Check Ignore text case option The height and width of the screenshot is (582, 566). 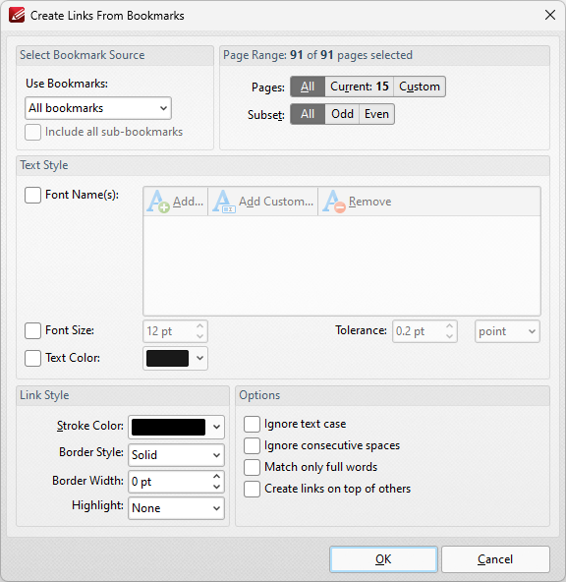(x=252, y=425)
